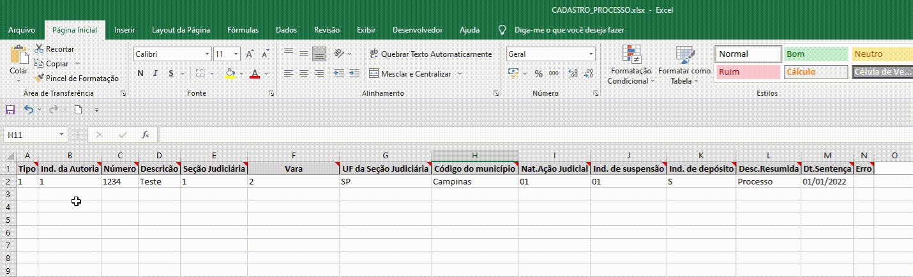Increase indent in Alinhamento group
The width and height of the screenshot is (913, 277).
354,73
